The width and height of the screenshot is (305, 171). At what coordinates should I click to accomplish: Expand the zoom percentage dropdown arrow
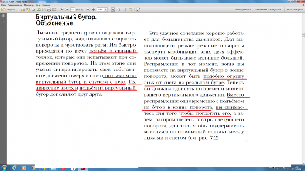(106, 10)
